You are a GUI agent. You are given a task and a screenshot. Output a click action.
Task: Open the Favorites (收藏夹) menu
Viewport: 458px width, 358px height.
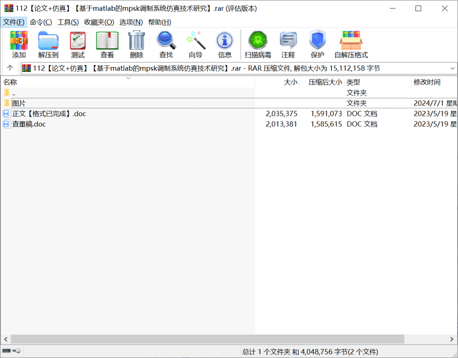click(99, 22)
